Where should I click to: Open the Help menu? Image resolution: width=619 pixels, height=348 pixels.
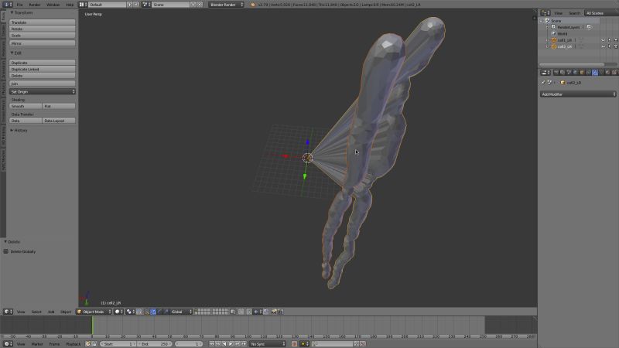(x=70, y=5)
